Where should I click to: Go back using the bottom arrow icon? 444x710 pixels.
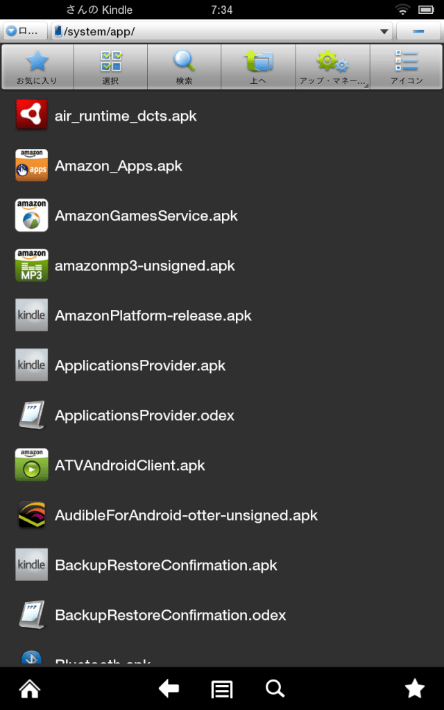(168, 689)
